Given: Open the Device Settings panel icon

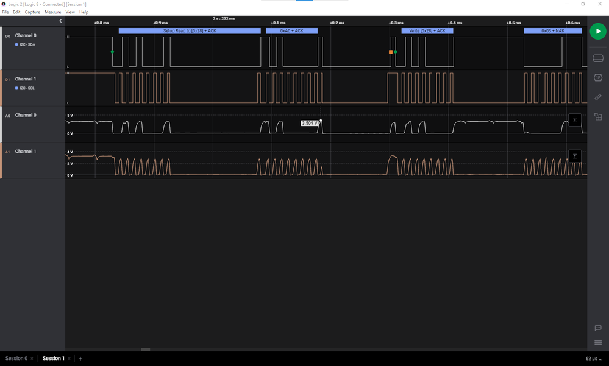Looking at the screenshot, I should (598, 58).
